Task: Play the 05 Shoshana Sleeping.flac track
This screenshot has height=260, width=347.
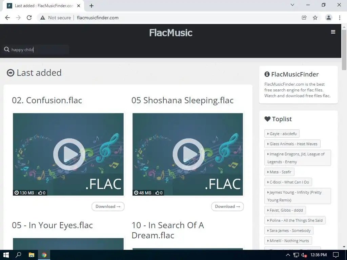Action: coord(188,154)
